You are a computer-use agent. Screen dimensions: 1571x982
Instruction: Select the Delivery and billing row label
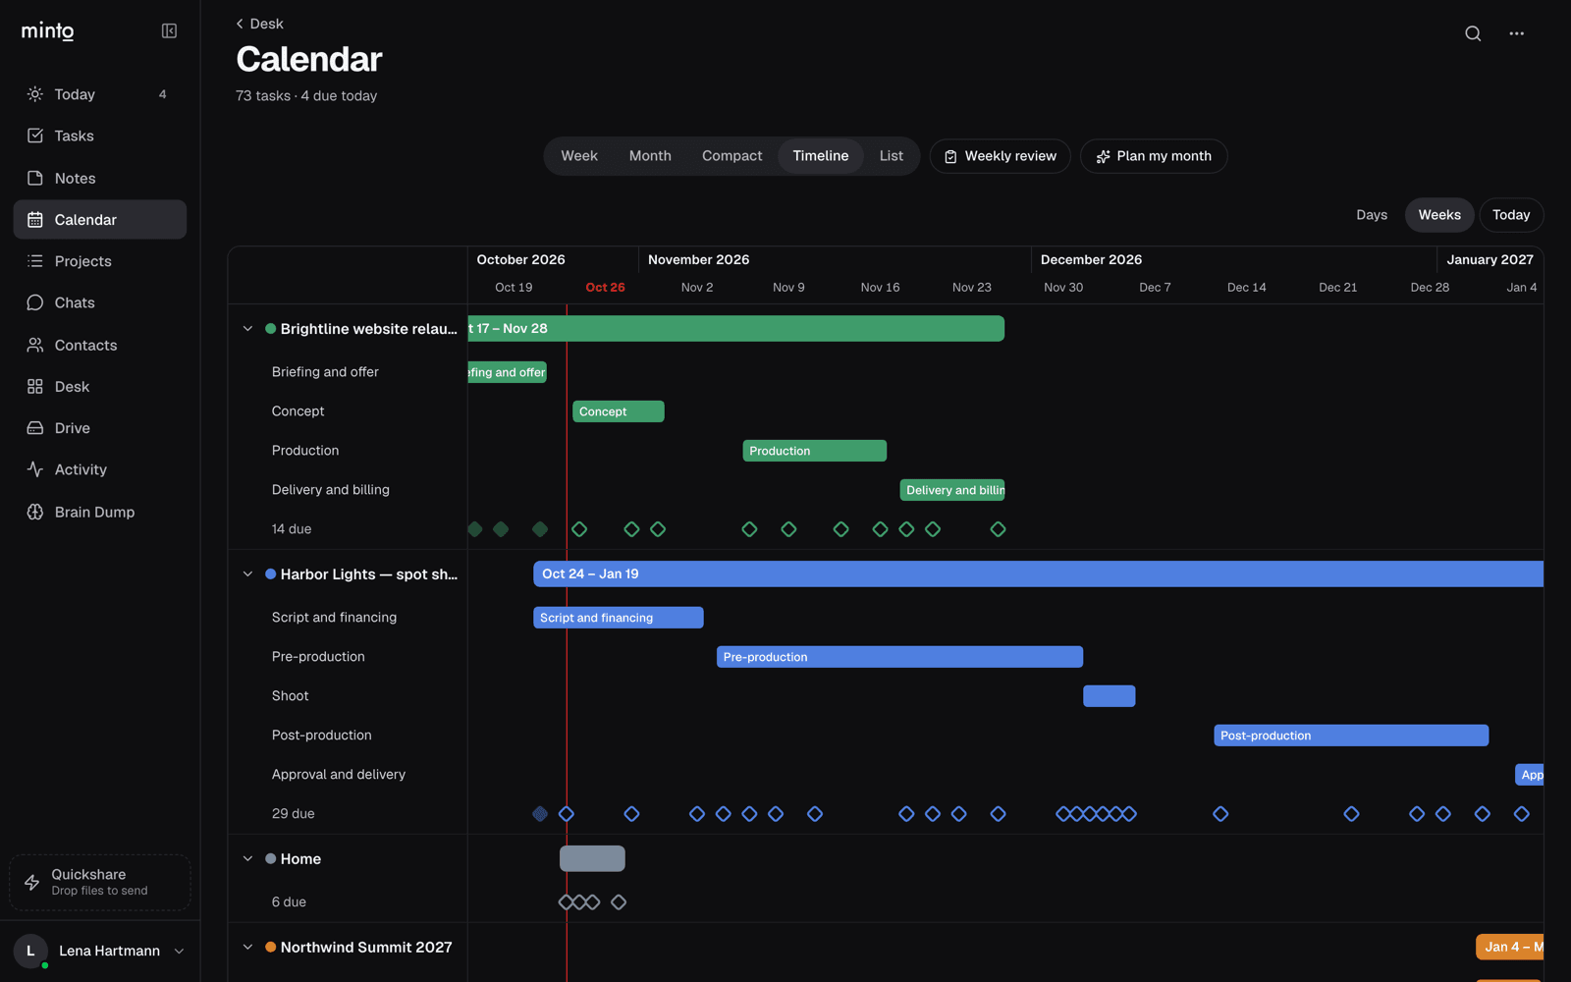[331, 490]
